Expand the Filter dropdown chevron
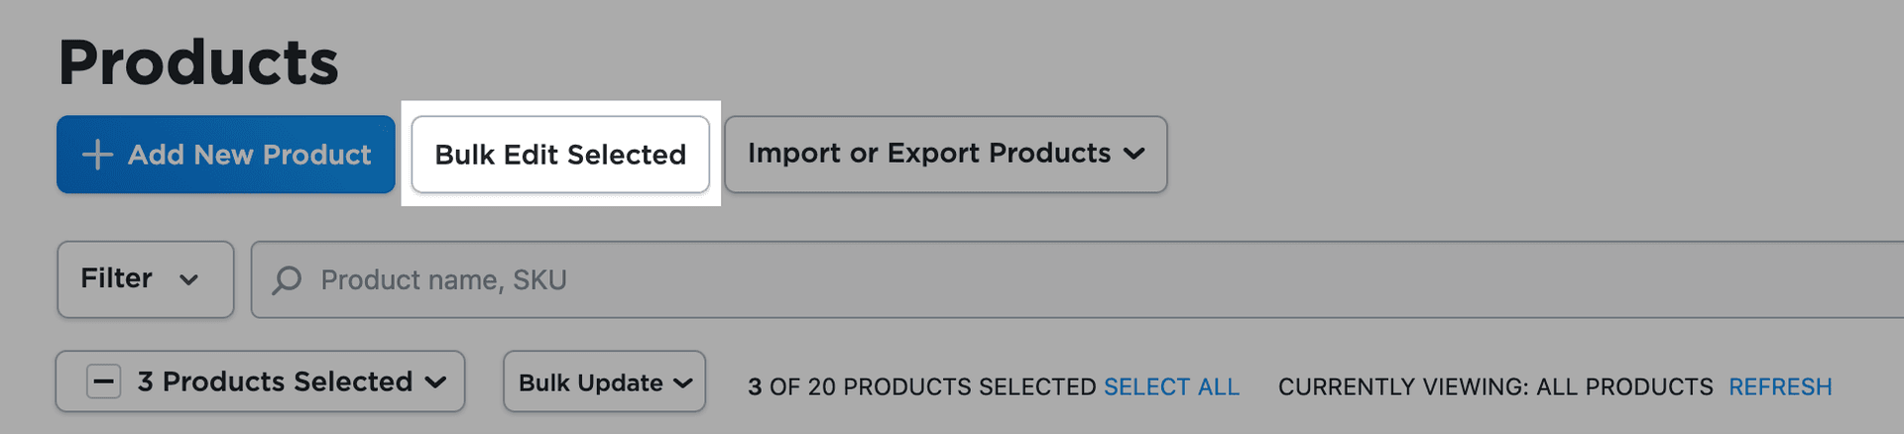This screenshot has height=434, width=1904. [x=188, y=280]
